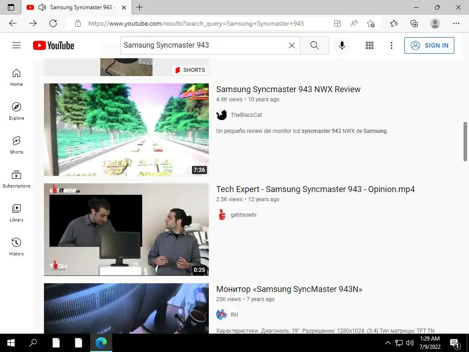Click the browser address bar URL
The width and height of the screenshot is (469, 352).
coord(196,23)
